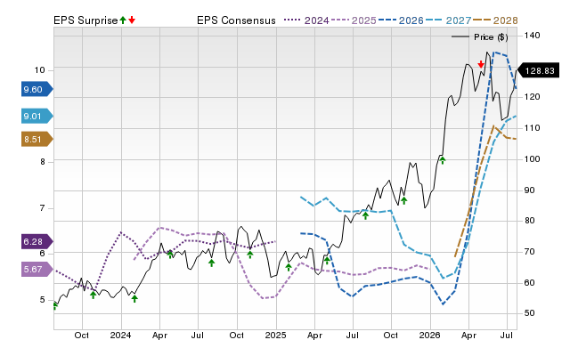The height and width of the screenshot is (340, 570).
Task: Select the green surprise arrow just after 2024 starts
Action: pyautogui.click(x=134, y=298)
